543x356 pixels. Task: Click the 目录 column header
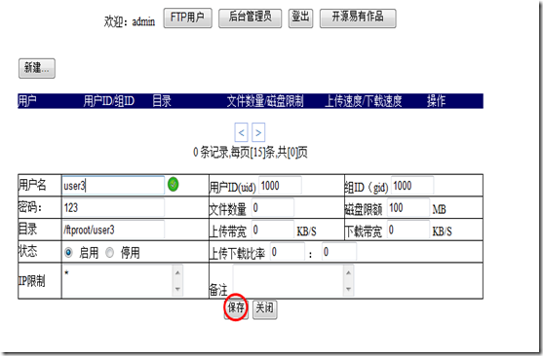click(x=162, y=101)
